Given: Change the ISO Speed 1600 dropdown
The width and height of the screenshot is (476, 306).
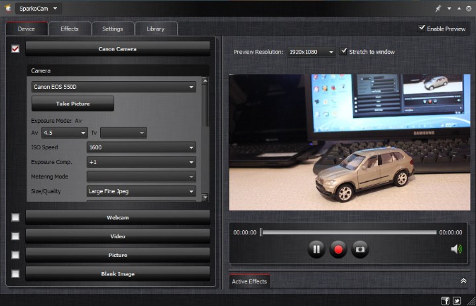Looking at the screenshot, I should click(141, 147).
